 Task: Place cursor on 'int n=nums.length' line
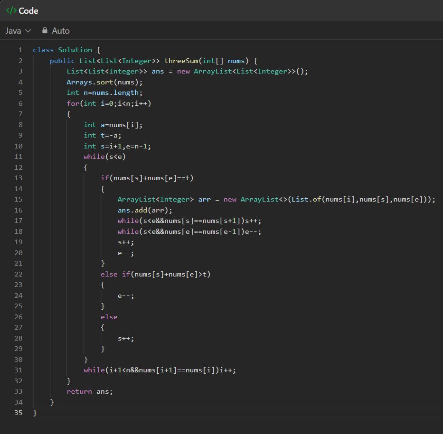click(x=104, y=92)
